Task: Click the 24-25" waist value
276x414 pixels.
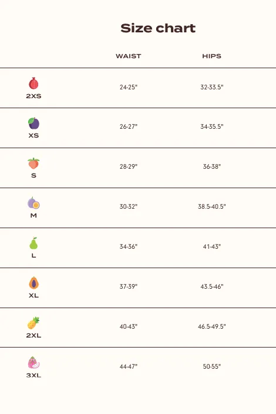Action: click(x=129, y=87)
